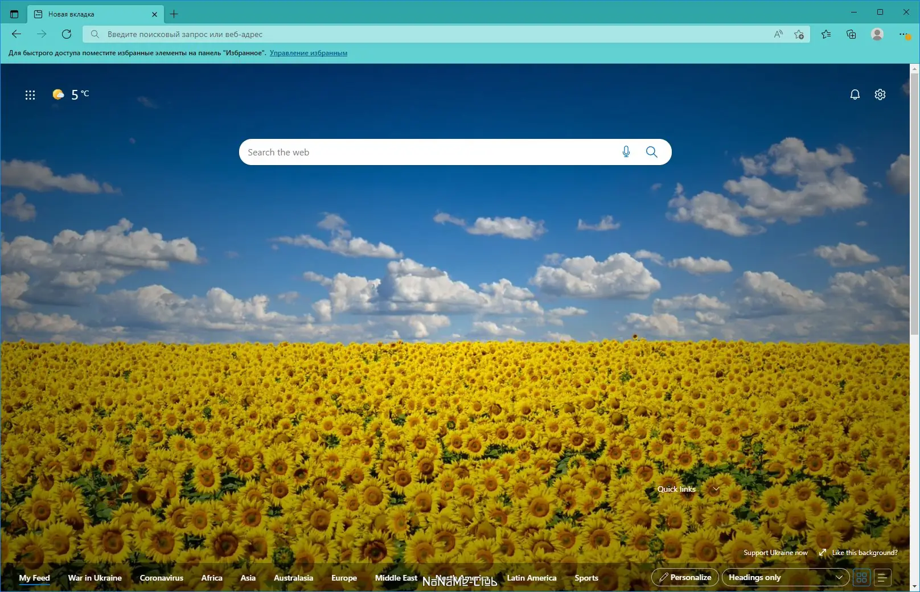
Task: Select the Asia tab
Action: (x=248, y=578)
